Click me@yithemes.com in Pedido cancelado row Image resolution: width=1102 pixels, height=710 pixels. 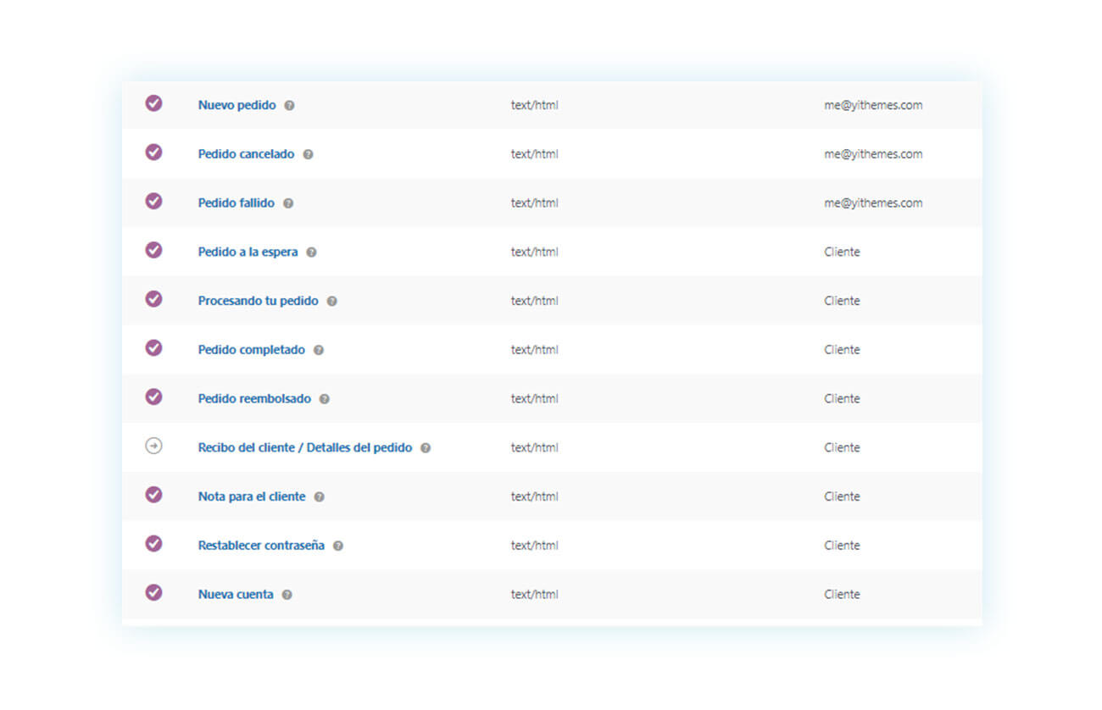pyautogui.click(x=873, y=154)
